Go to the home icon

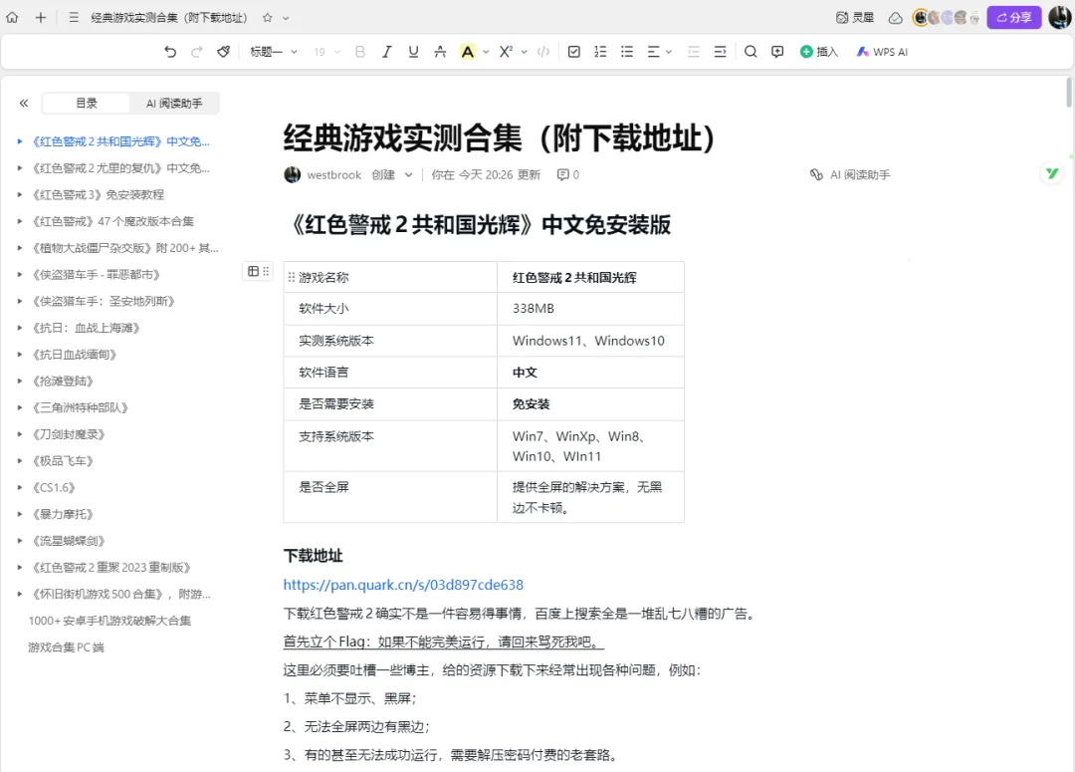(x=12, y=17)
